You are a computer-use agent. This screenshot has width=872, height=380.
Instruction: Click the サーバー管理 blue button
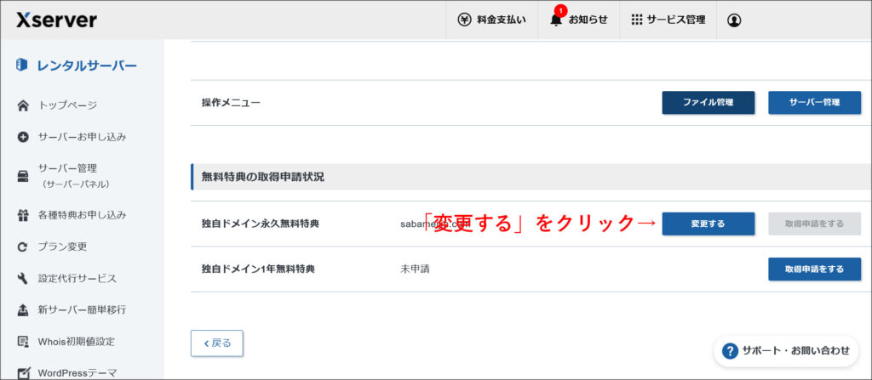coord(814,103)
